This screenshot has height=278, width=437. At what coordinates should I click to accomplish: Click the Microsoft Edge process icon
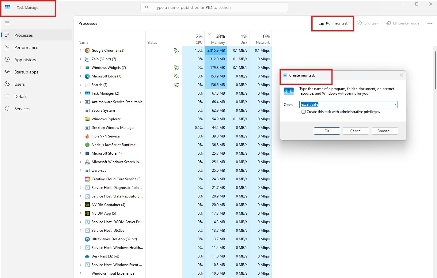coord(87,76)
